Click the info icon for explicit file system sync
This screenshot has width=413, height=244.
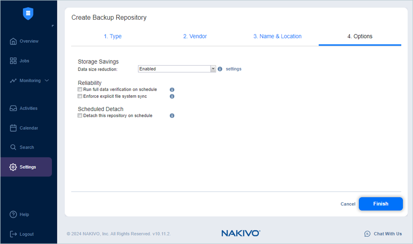172,96
